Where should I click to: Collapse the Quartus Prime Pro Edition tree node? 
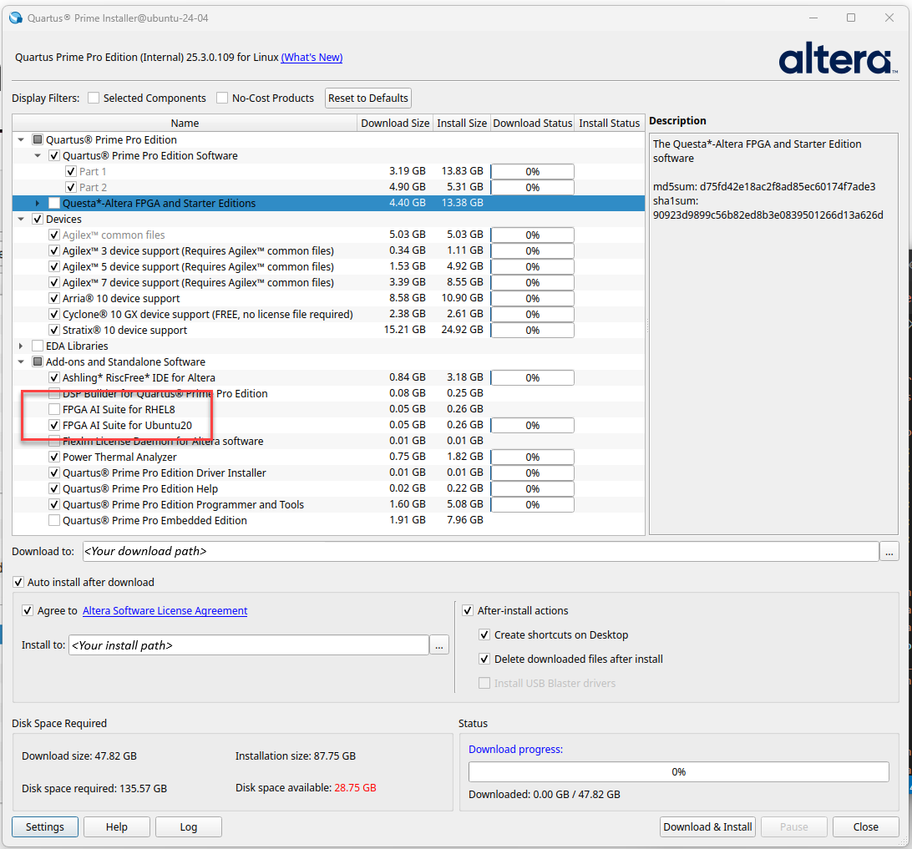coord(21,139)
